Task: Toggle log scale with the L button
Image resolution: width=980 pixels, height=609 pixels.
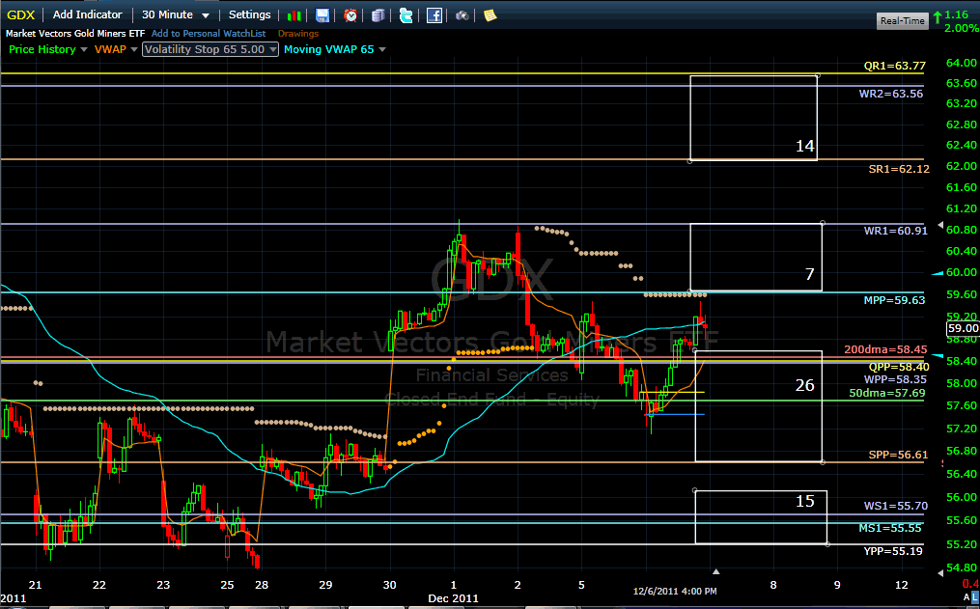Action: tap(975, 598)
